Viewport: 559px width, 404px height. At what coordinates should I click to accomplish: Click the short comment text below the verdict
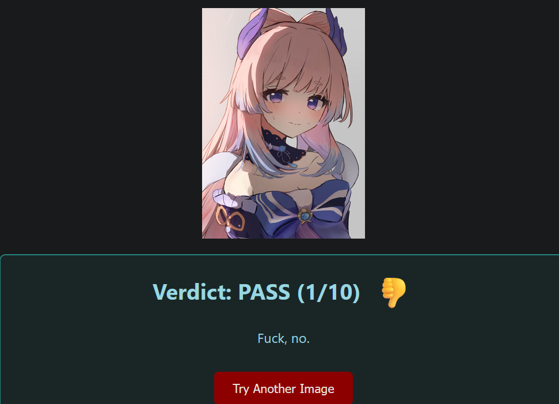pyautogui.click(x=283, y=338)
